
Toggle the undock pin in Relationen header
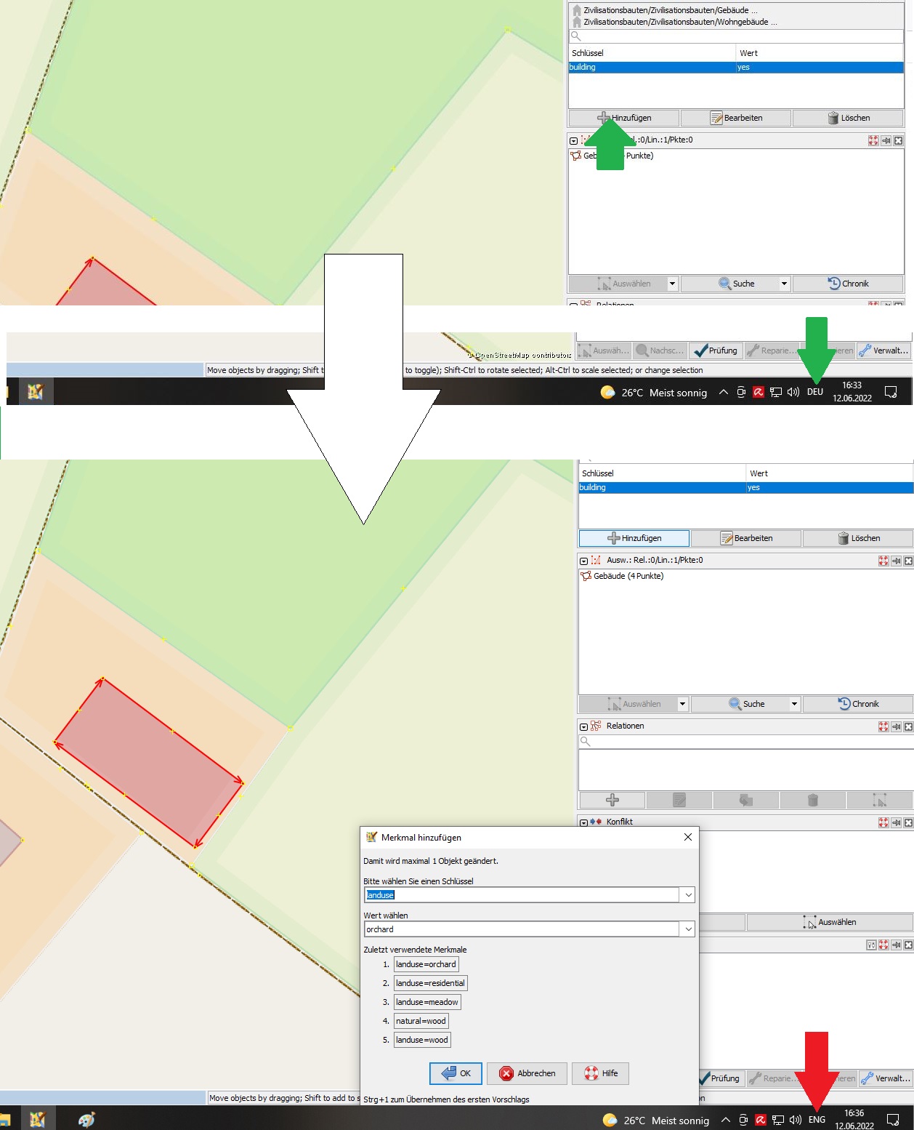pos(896,726)
